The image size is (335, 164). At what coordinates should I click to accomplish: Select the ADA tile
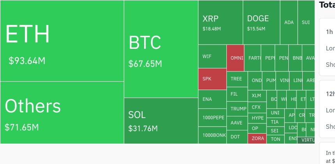coord(289,23)
